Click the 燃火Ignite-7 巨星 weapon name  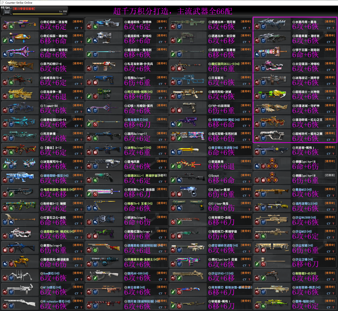224,259
